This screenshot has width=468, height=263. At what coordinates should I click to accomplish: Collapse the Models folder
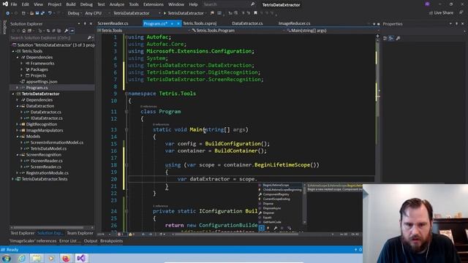click(18, 137)
